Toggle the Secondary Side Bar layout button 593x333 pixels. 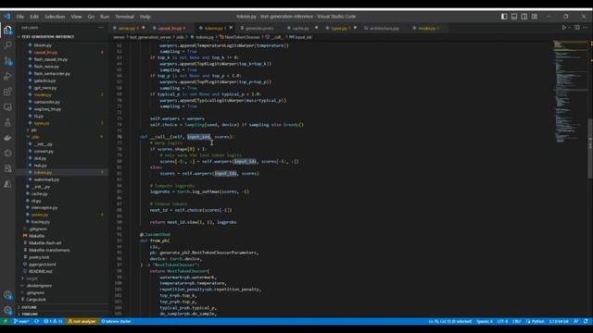524,17
